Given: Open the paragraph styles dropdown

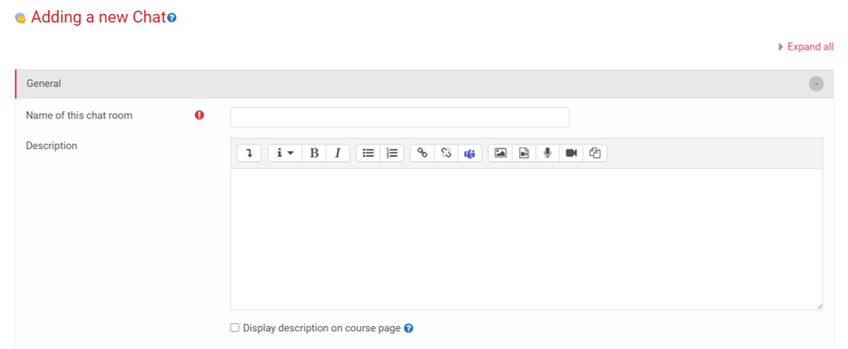Looking at the screenshot, I should point(284,153).
